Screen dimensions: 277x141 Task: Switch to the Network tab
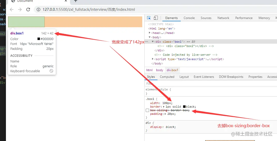coord(223,18)
